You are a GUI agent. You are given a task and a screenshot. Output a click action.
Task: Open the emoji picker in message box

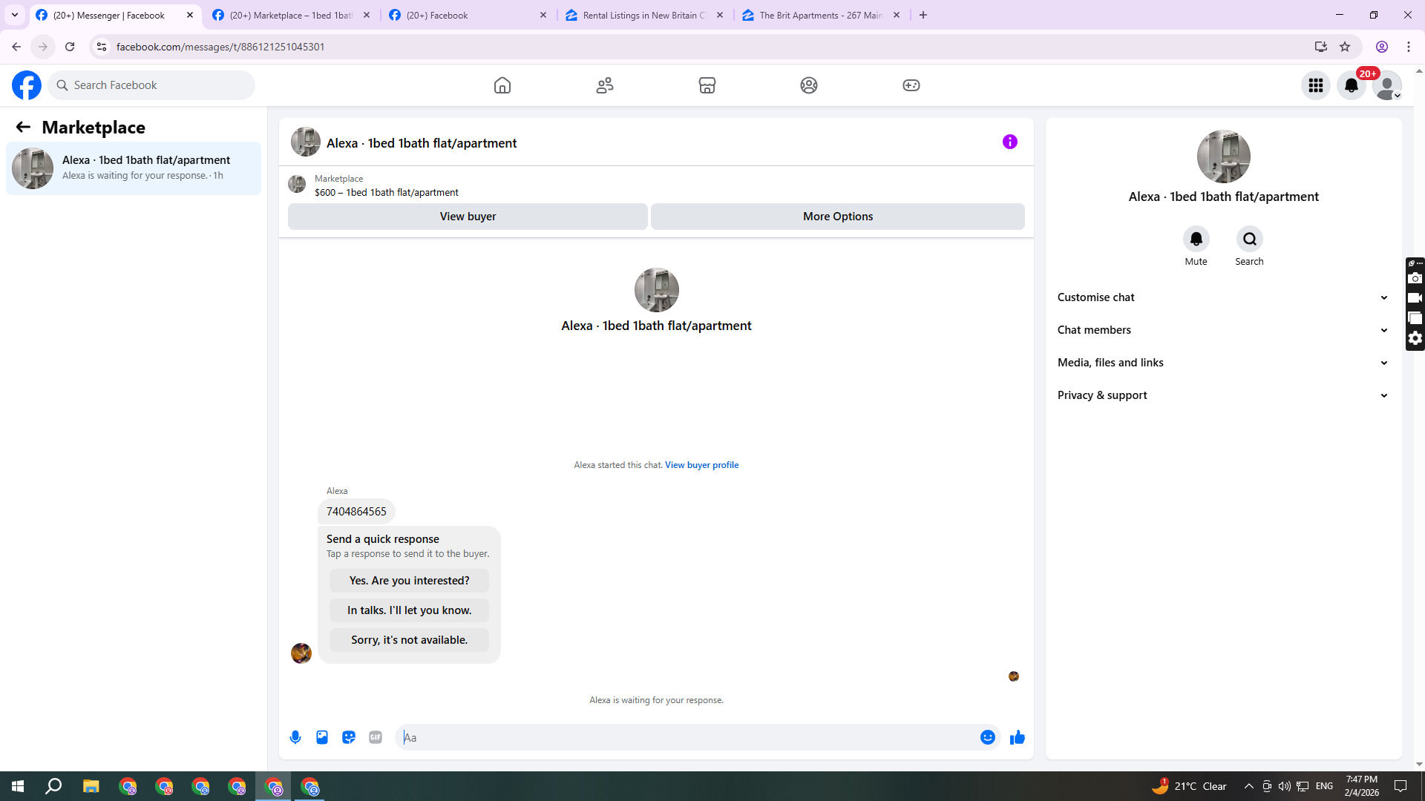[987, 737]
